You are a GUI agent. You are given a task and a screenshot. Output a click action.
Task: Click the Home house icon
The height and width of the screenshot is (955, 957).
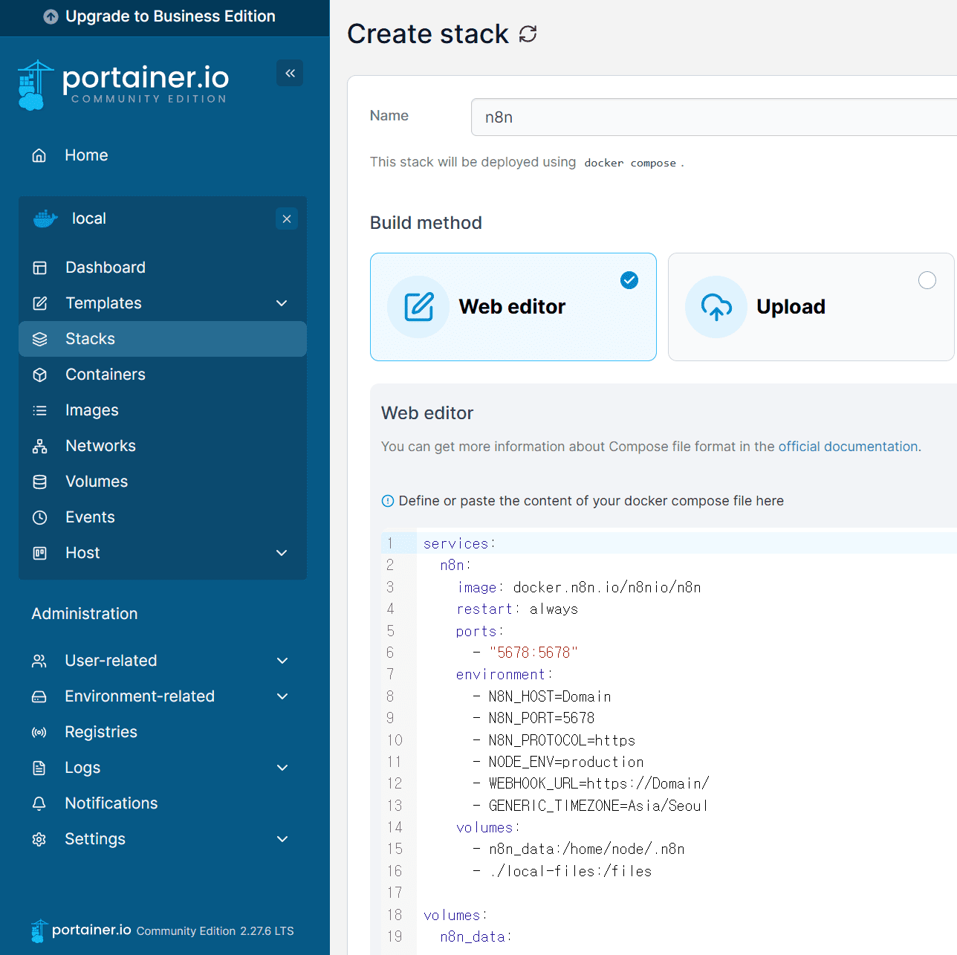(39, 155)
